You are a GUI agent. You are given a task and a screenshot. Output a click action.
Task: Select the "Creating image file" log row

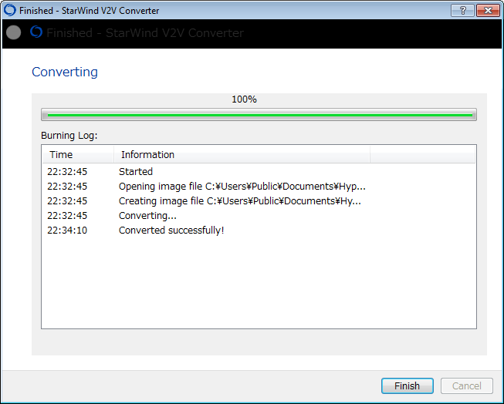click(x=239, y=201)
